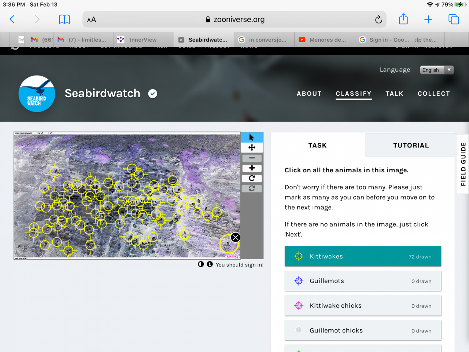This screenshot has height=352, width=469.
Task: Click the Seabird Watch round logo
Action: click(37, 93)
